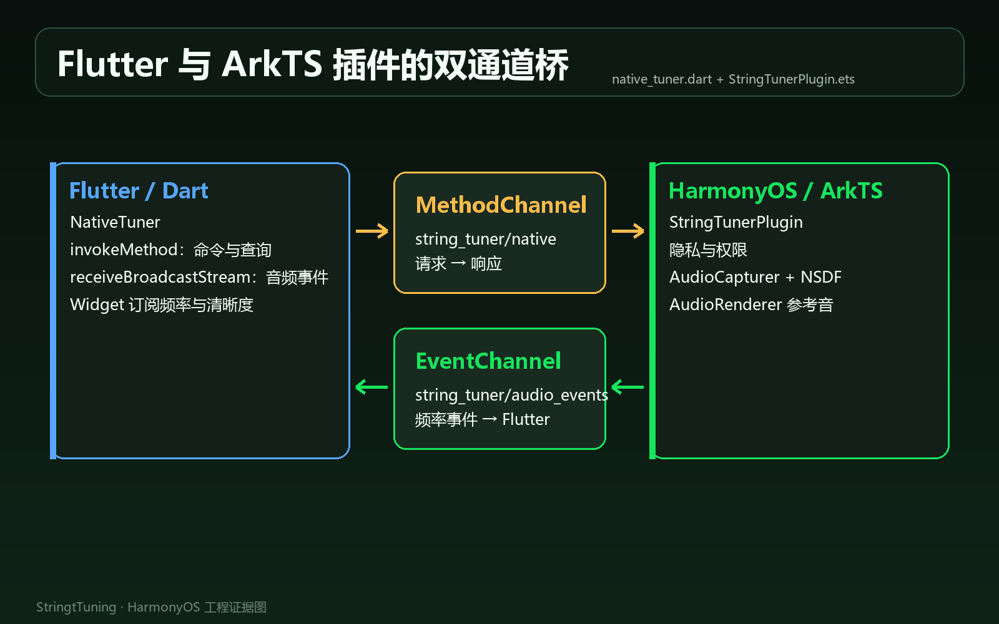This screenshot has height=624, width=999.
Task: Select the "AudioCapturer + NSDF" line
Action: [x=755, y=277]
